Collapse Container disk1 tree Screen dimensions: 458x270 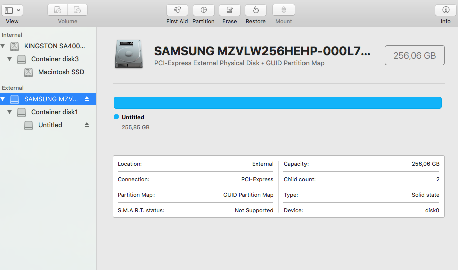pos(10,112)
